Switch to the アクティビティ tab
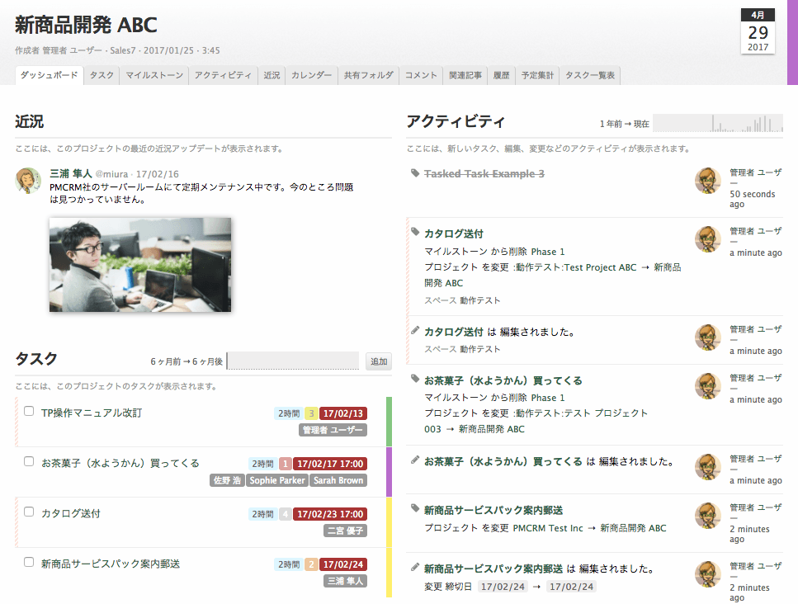The image size is (798, 604). [223, 75]
